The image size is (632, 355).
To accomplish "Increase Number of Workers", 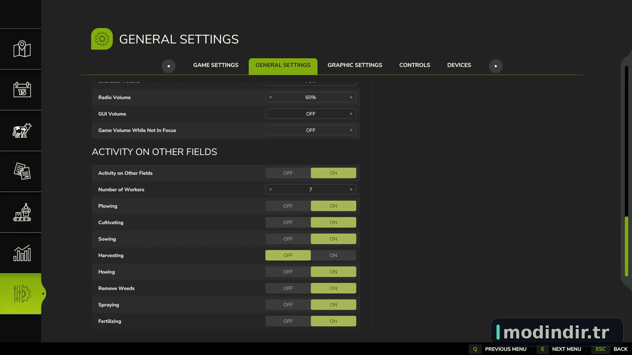I will coord(351,190).
